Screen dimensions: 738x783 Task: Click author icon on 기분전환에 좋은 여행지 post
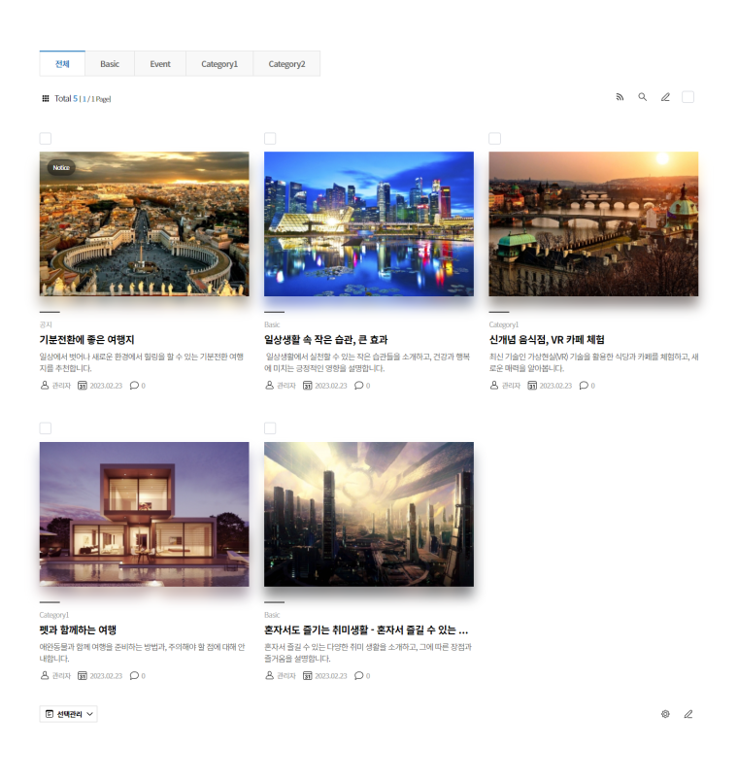[x=45, y=386]
